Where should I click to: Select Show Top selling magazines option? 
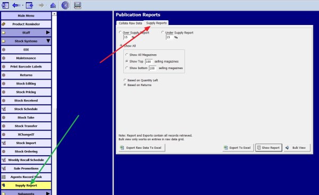click(127, 61)
